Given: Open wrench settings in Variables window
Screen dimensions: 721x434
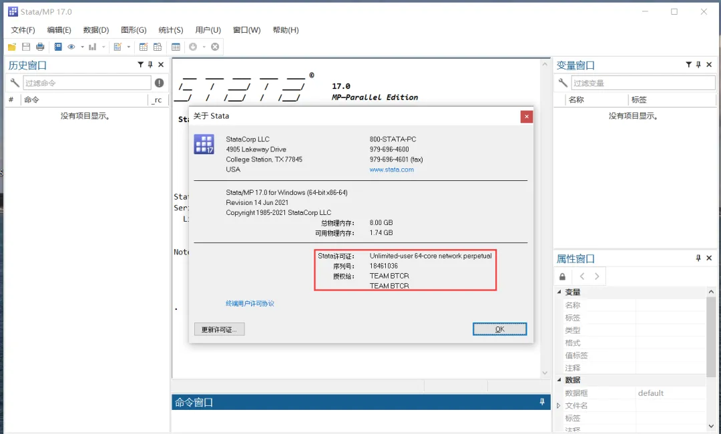Looking at the screenshot, I should click(563, 83).
